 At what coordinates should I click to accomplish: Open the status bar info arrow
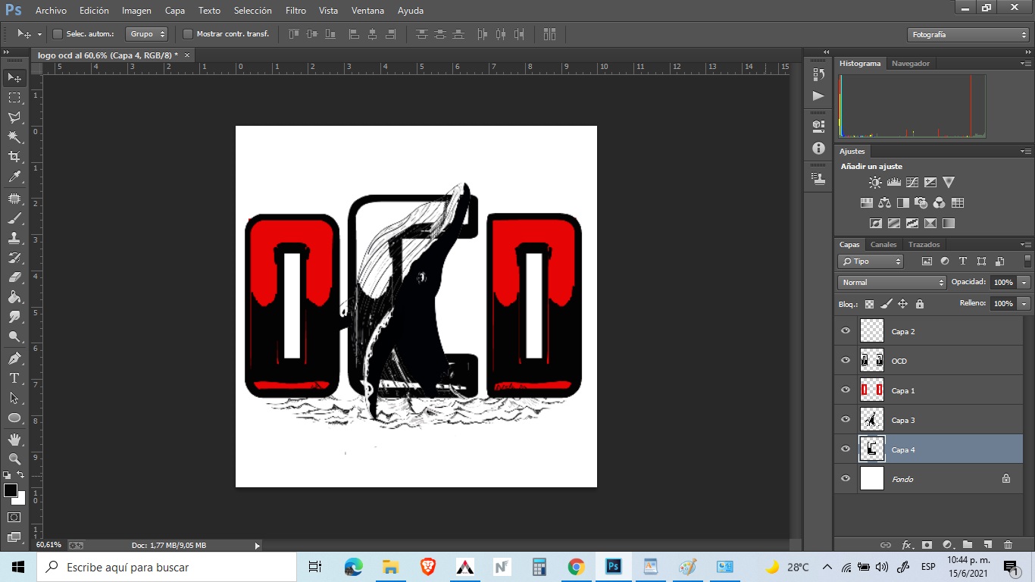click(x=257, y=546)
